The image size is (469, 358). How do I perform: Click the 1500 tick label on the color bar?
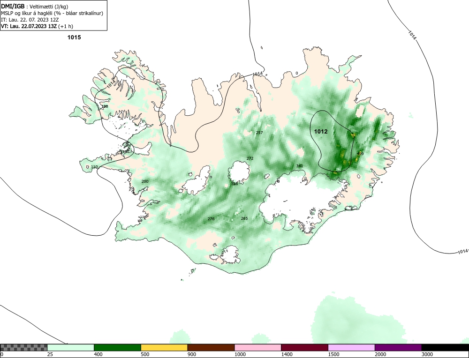[333, 354]
